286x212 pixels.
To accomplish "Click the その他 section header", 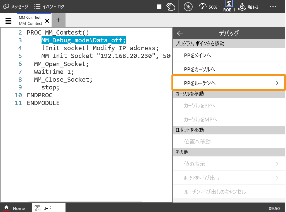I will point(229,152).
